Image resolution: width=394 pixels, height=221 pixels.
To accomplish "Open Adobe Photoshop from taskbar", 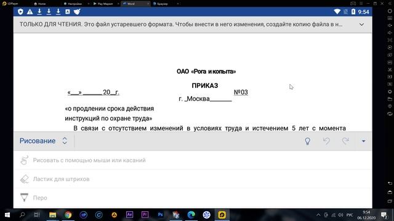I will [x=160, y=215].
